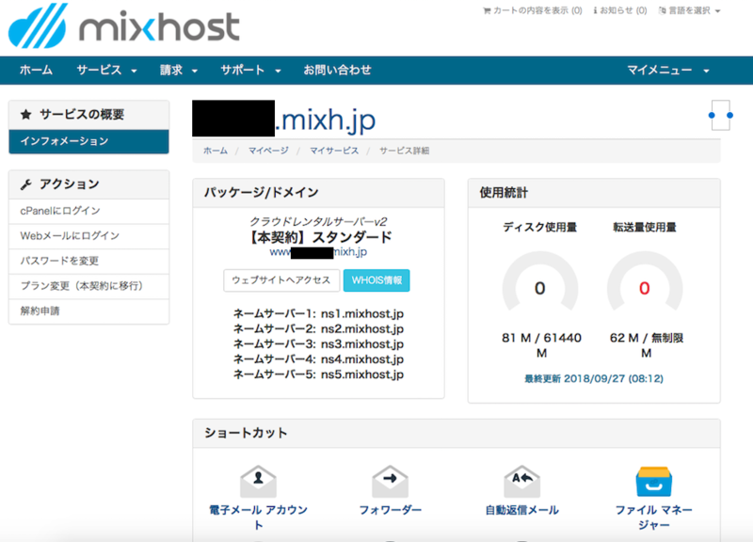Click ネームサーバー1: ns1.mixhost.jp text

pos(318,314)
